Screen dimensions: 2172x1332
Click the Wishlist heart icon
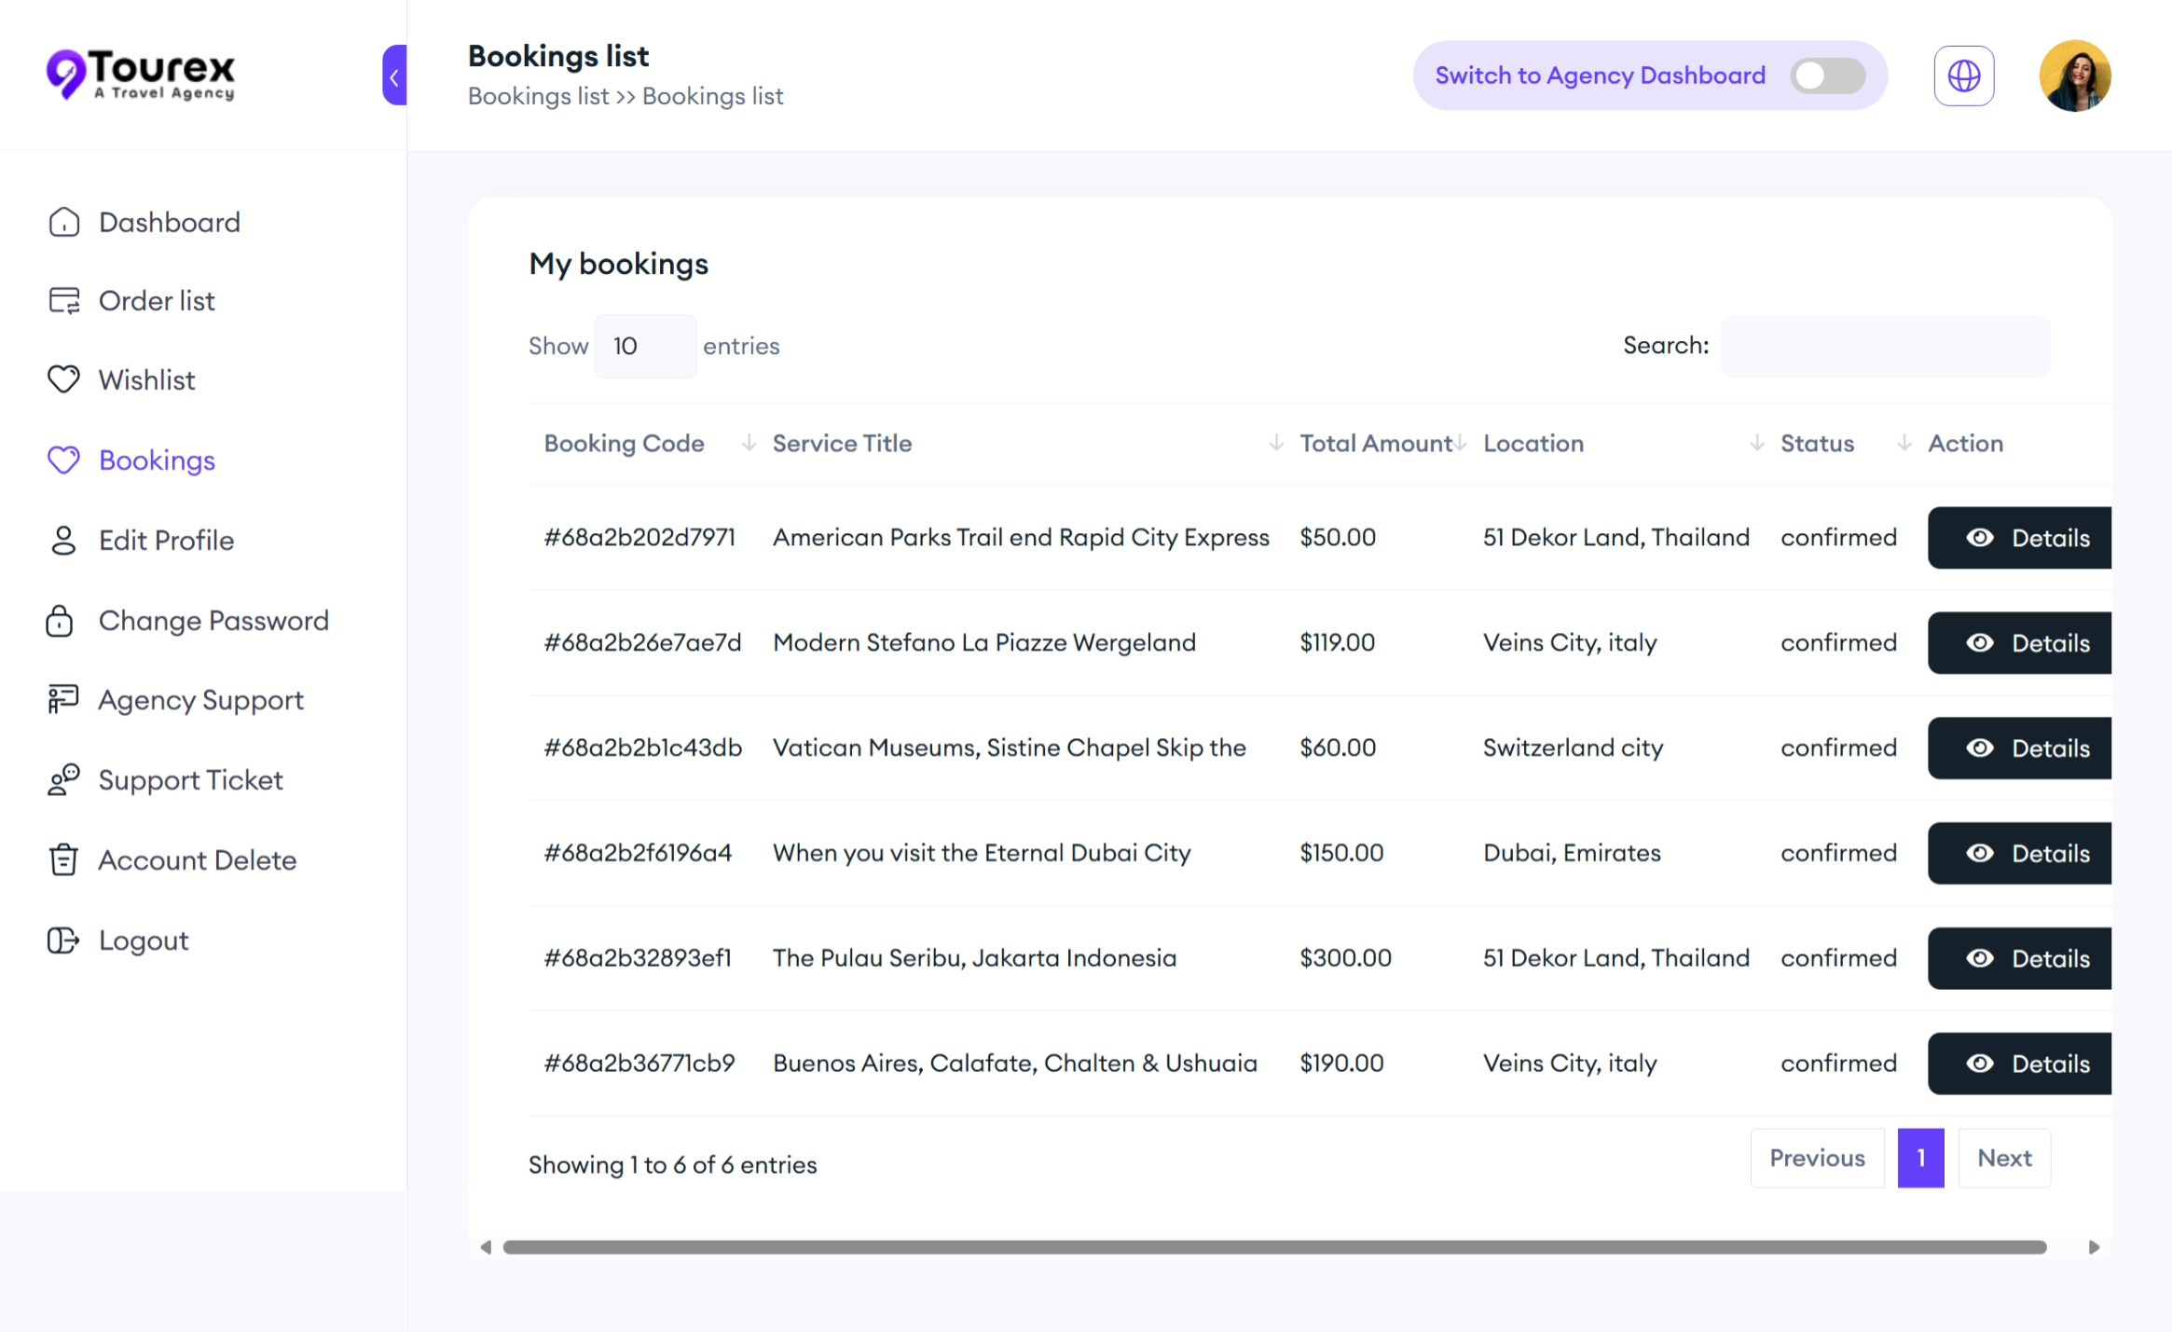(x=63, y=379)
